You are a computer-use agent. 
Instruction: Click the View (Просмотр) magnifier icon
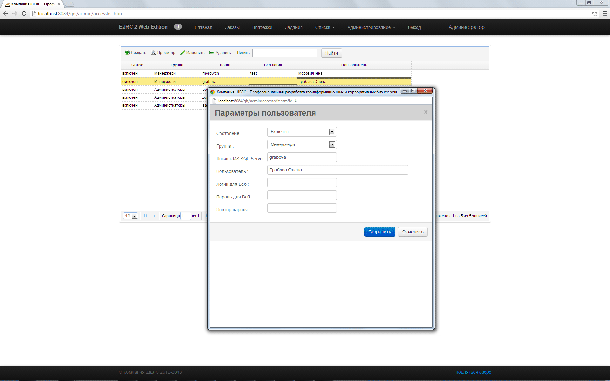click(x=153, y=53)
